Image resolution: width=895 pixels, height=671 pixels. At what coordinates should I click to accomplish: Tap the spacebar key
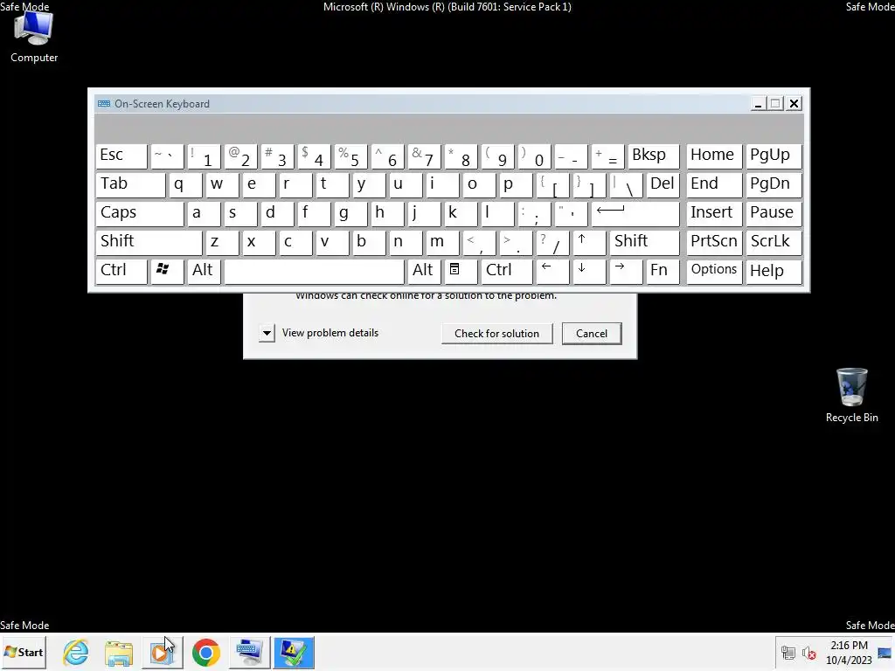tap(314, 271)
